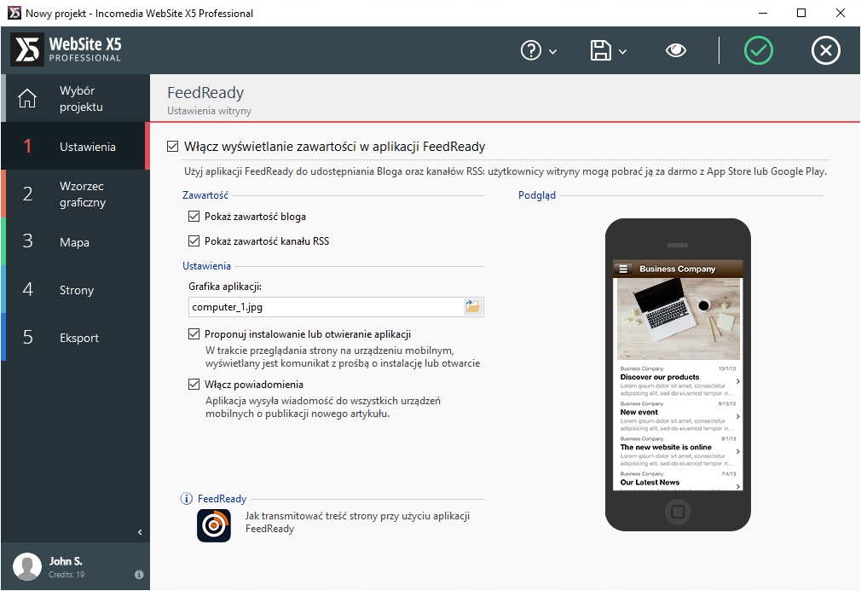The image size is (861, 591).
Task: Toggle Włącz powiadomienia checkbox
Action: pos(194,384)
